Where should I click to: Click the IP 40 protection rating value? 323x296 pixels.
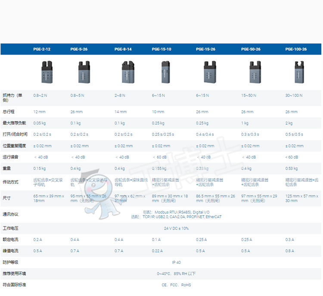tap(176, 262)
